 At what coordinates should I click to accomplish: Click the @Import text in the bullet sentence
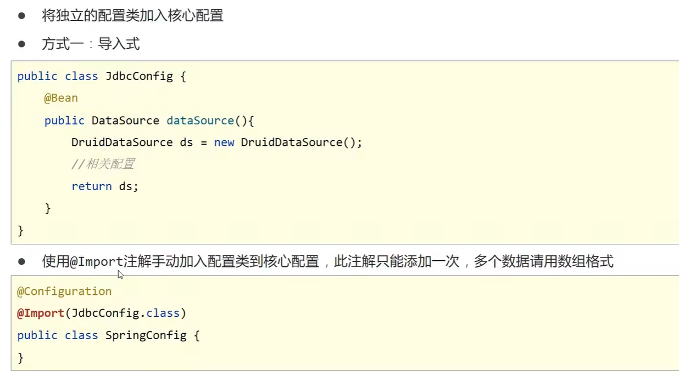97,261
